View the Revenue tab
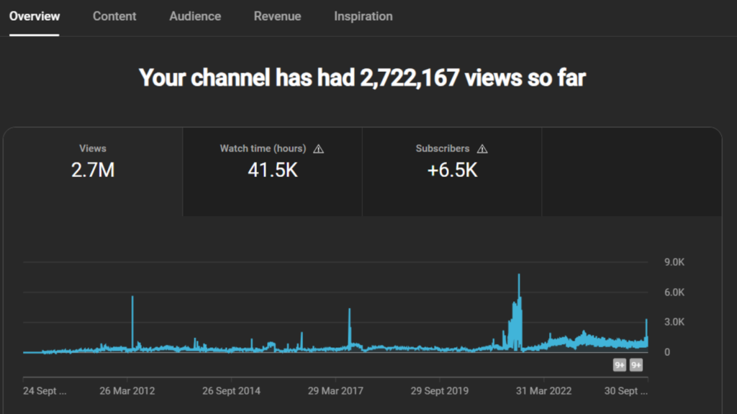The width and height of the screenshot is (737, 414). point(277,16)
